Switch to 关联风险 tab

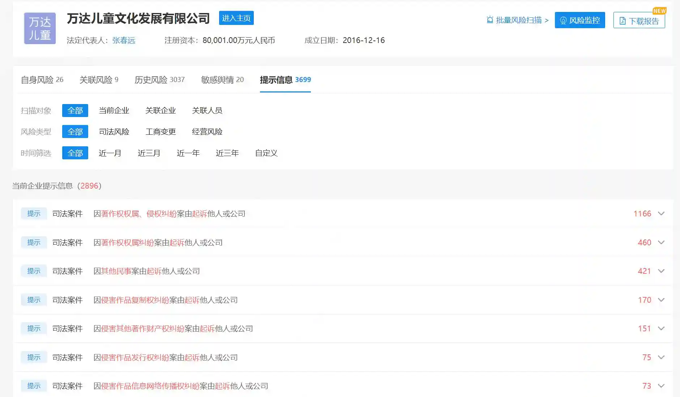[x=99, y=80]
